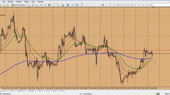Image resolution: width=170 pixels, height=95 pixels.
Task: Toggle auto scroll chart icon
Action: point(54,5)
